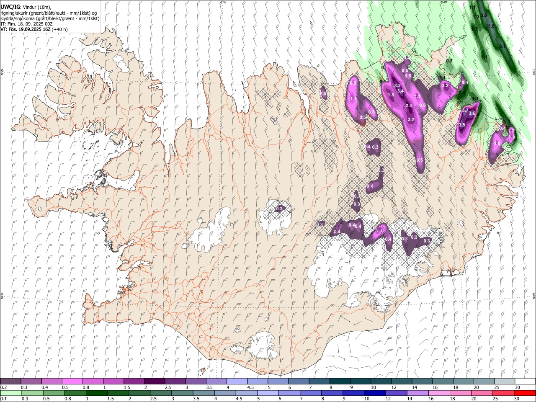Click the snowfall value '2.4' on the map
Image resolution: width=536 pixels, height=402 pixels.
pyautogui.click(x=409, y=106)
